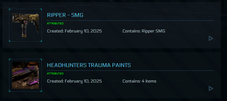227x101 pixels.
Task: Click the red emblem on the gun image
Action: tap(26, 23)
